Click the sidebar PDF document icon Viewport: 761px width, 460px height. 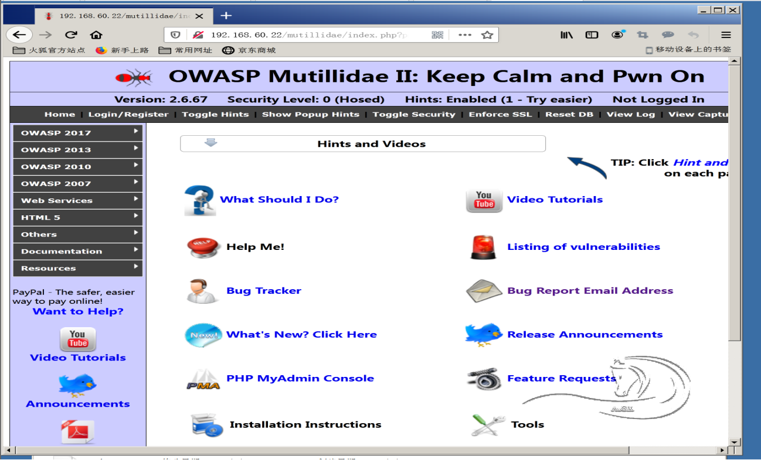77,432
